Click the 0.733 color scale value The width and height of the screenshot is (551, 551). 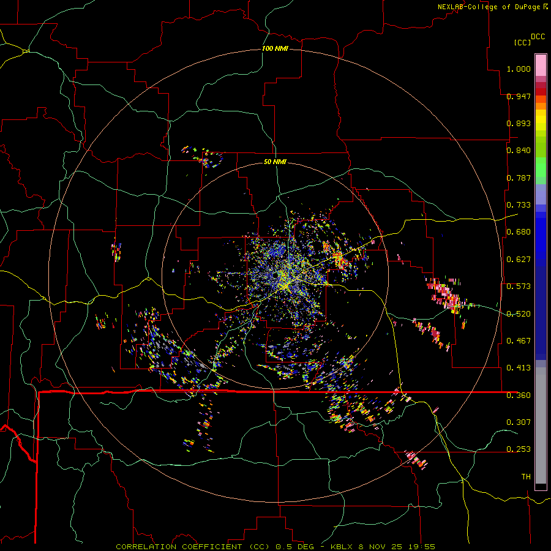point(519,205)
